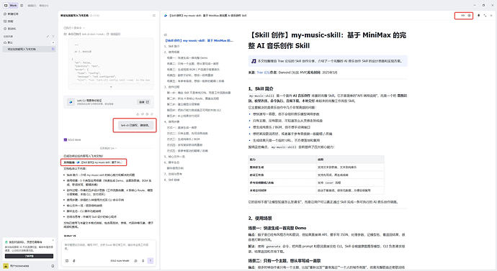Select the highlighted task in the task list
This screenshot has height=271, width=497.
pyautogui.click(x=29, y=49)
